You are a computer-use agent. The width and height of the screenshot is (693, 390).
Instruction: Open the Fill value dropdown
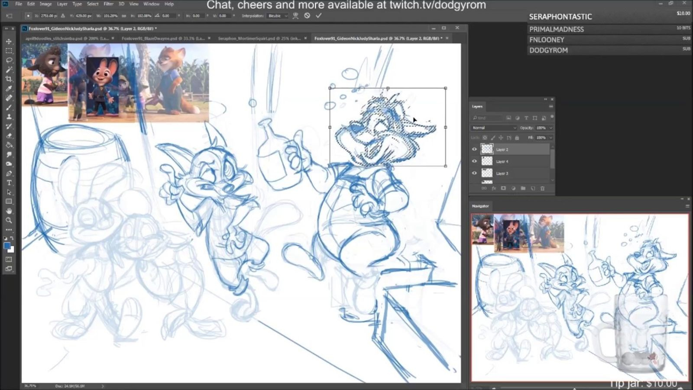[551, 138]
